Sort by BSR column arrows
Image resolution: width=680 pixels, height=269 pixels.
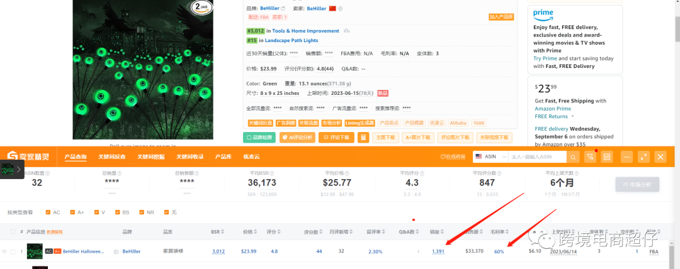coord(224,232)
